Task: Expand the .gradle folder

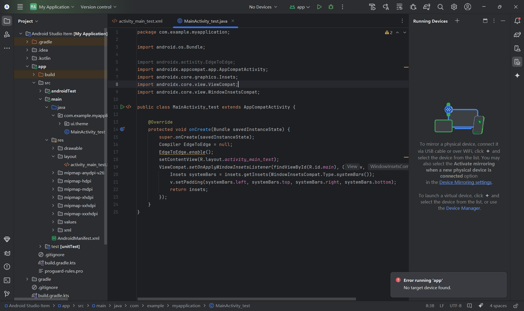Action: (27, 42)
